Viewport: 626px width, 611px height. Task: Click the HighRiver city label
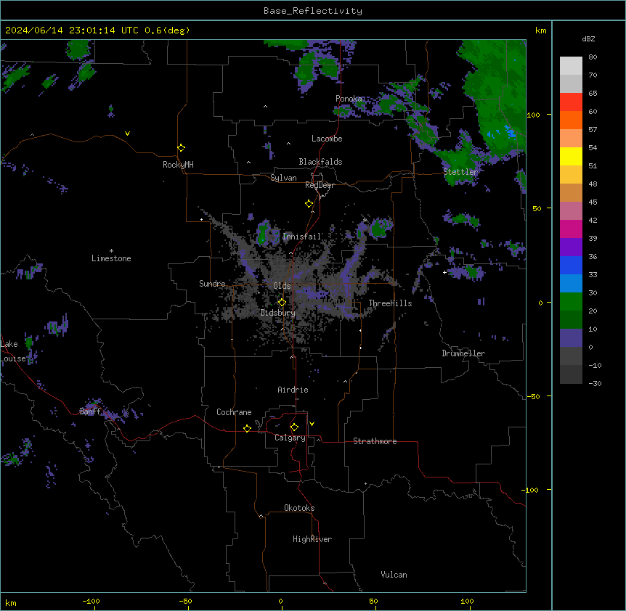tap(312, 539)
